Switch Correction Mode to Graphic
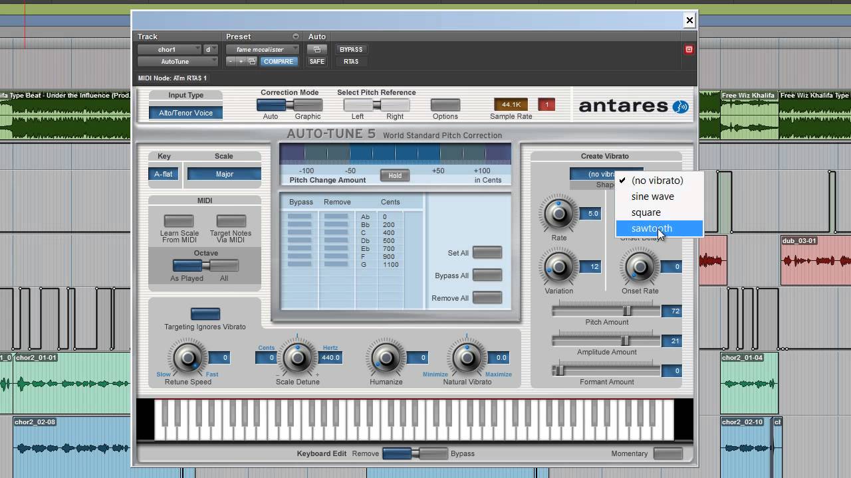 tap(308, 105)
